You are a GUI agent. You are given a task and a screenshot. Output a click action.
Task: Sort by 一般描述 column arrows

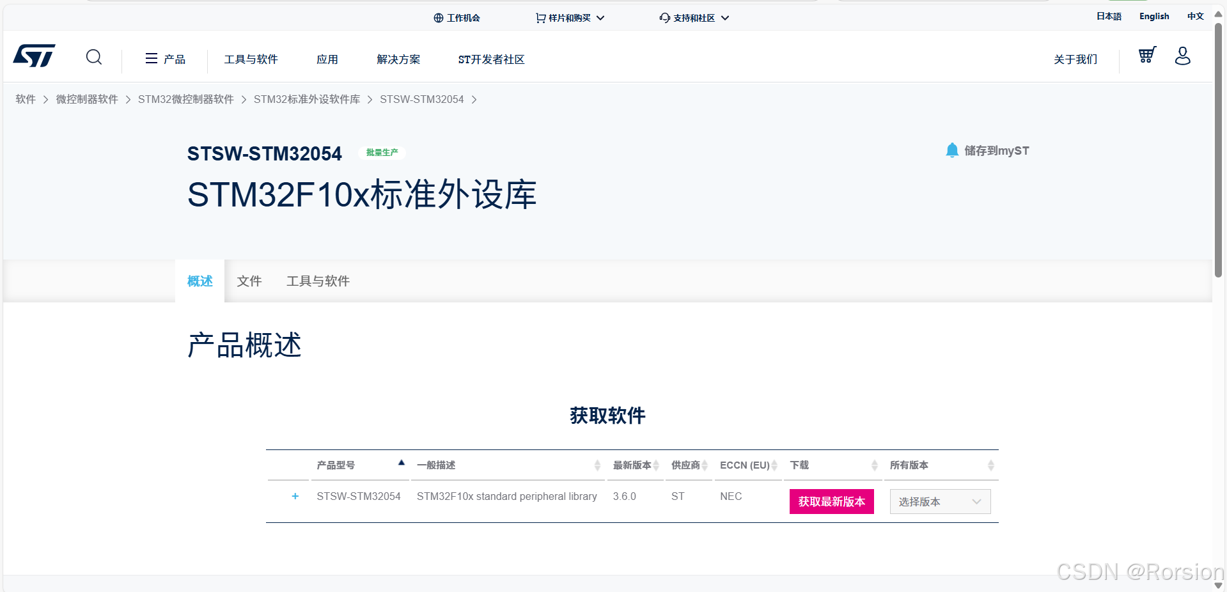point(597,465)
